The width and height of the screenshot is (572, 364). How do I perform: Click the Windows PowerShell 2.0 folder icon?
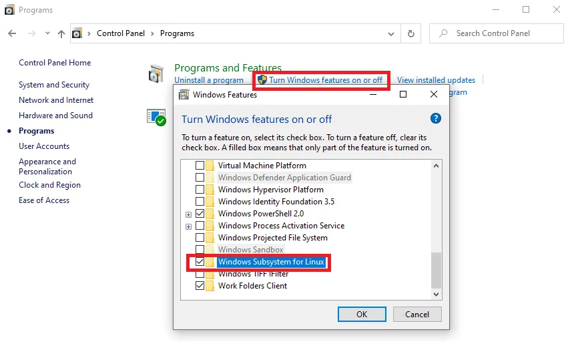(210, 214)
